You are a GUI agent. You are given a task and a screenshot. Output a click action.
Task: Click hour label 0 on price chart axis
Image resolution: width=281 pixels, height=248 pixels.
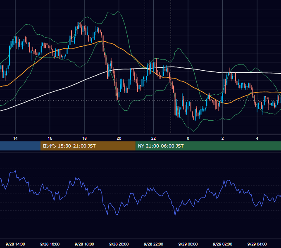click(x=188, y=138)
